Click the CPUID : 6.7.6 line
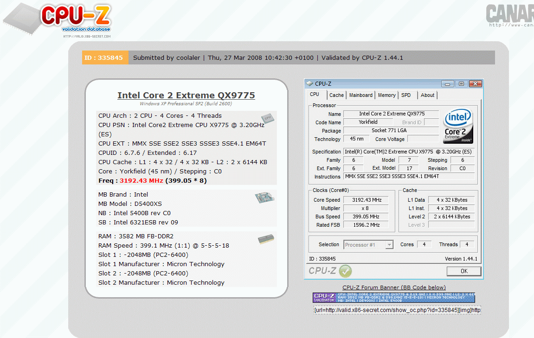Viewport: 534px width, 338px height. (148, 153)
